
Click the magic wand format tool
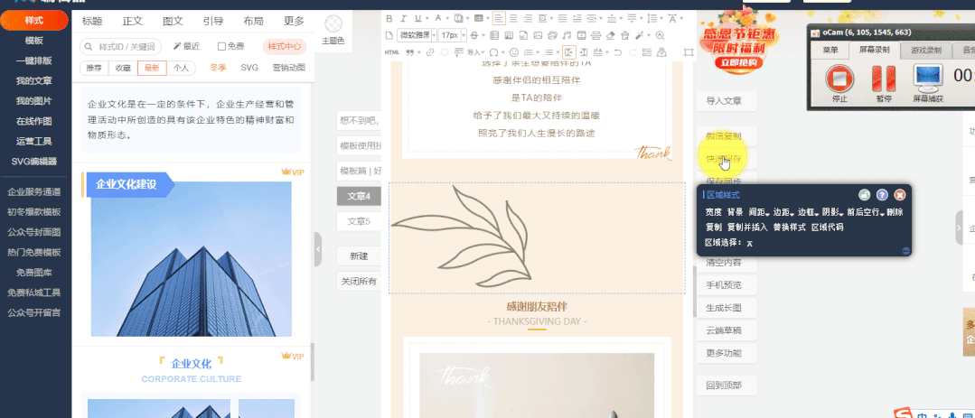click(639, 35)
